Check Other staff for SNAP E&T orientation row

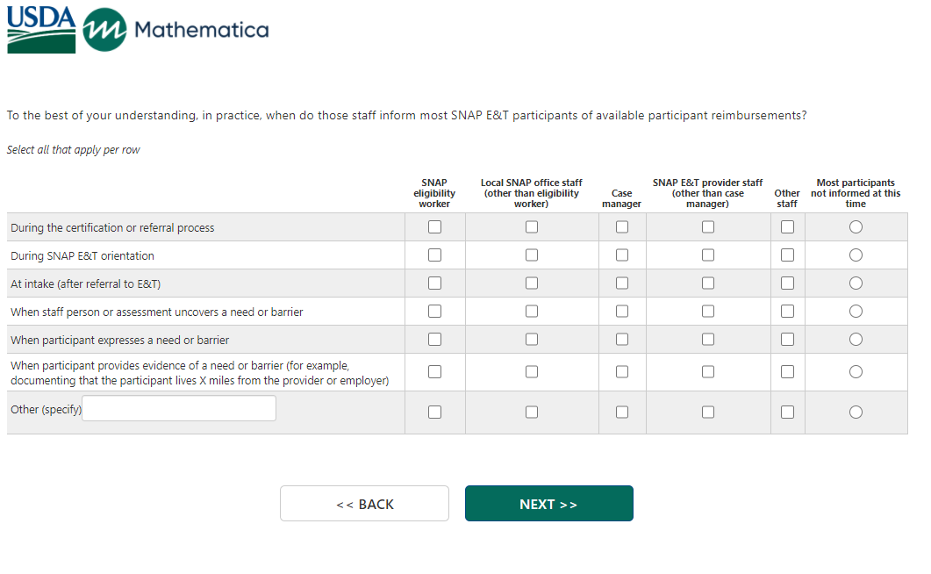pyautogui.click(x=787, y=255)
